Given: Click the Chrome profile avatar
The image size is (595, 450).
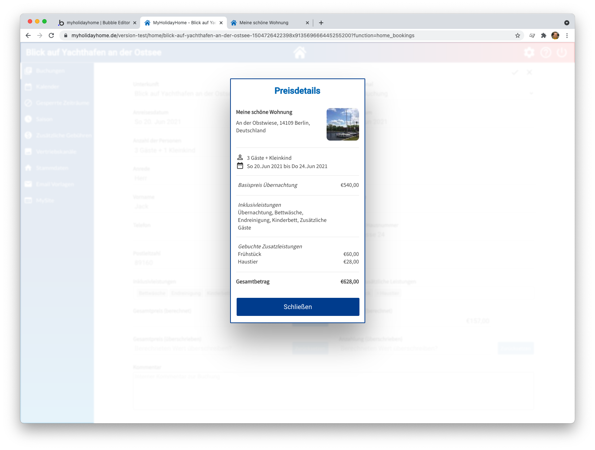Looking at the screenshot, I should point(555,35).
